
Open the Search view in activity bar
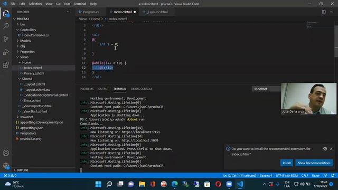[x=6, y=26]
